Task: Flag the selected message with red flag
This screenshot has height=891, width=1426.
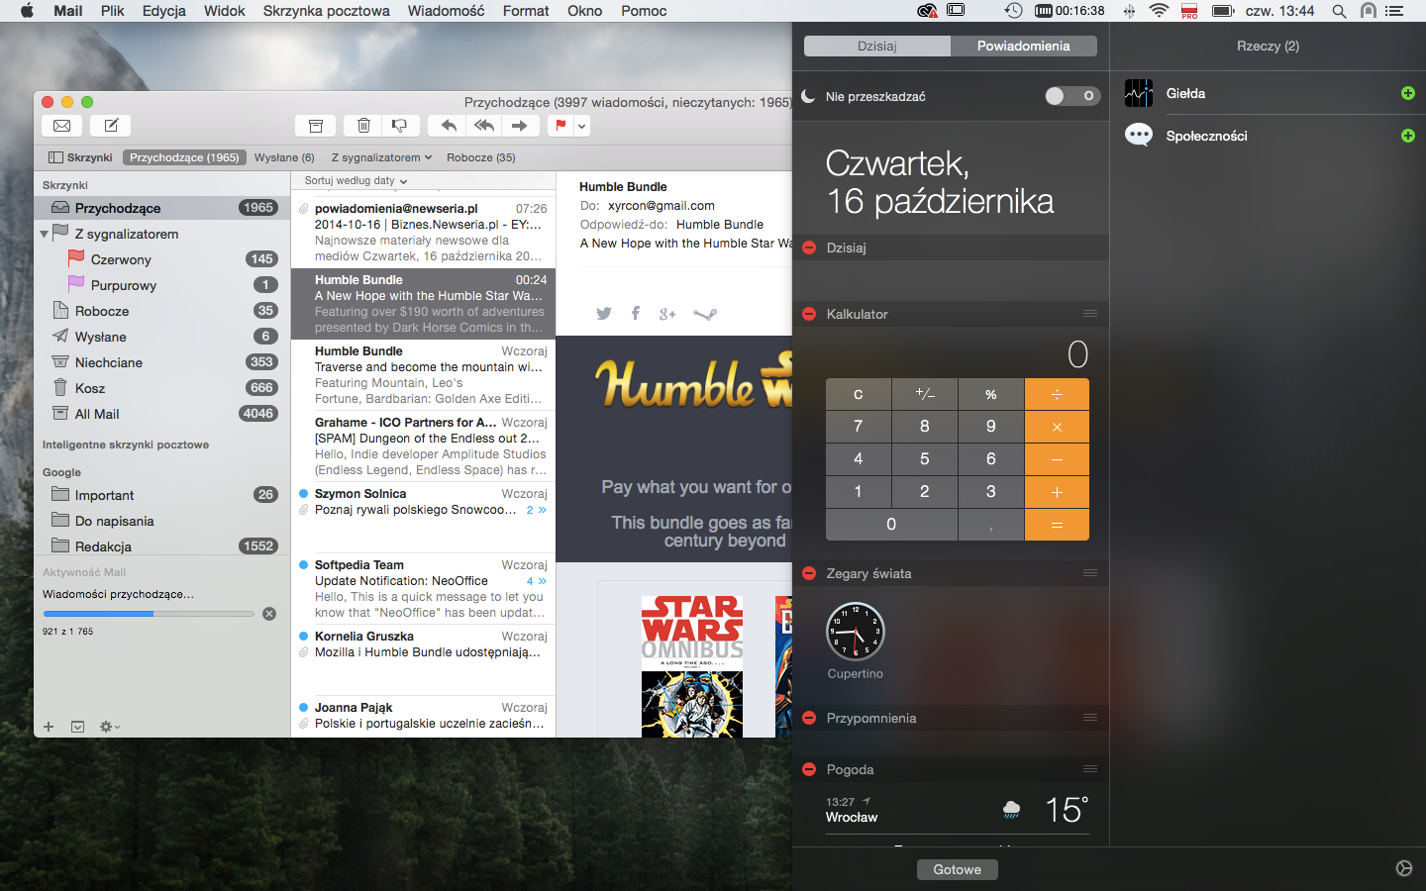Action: pos(560,126)
